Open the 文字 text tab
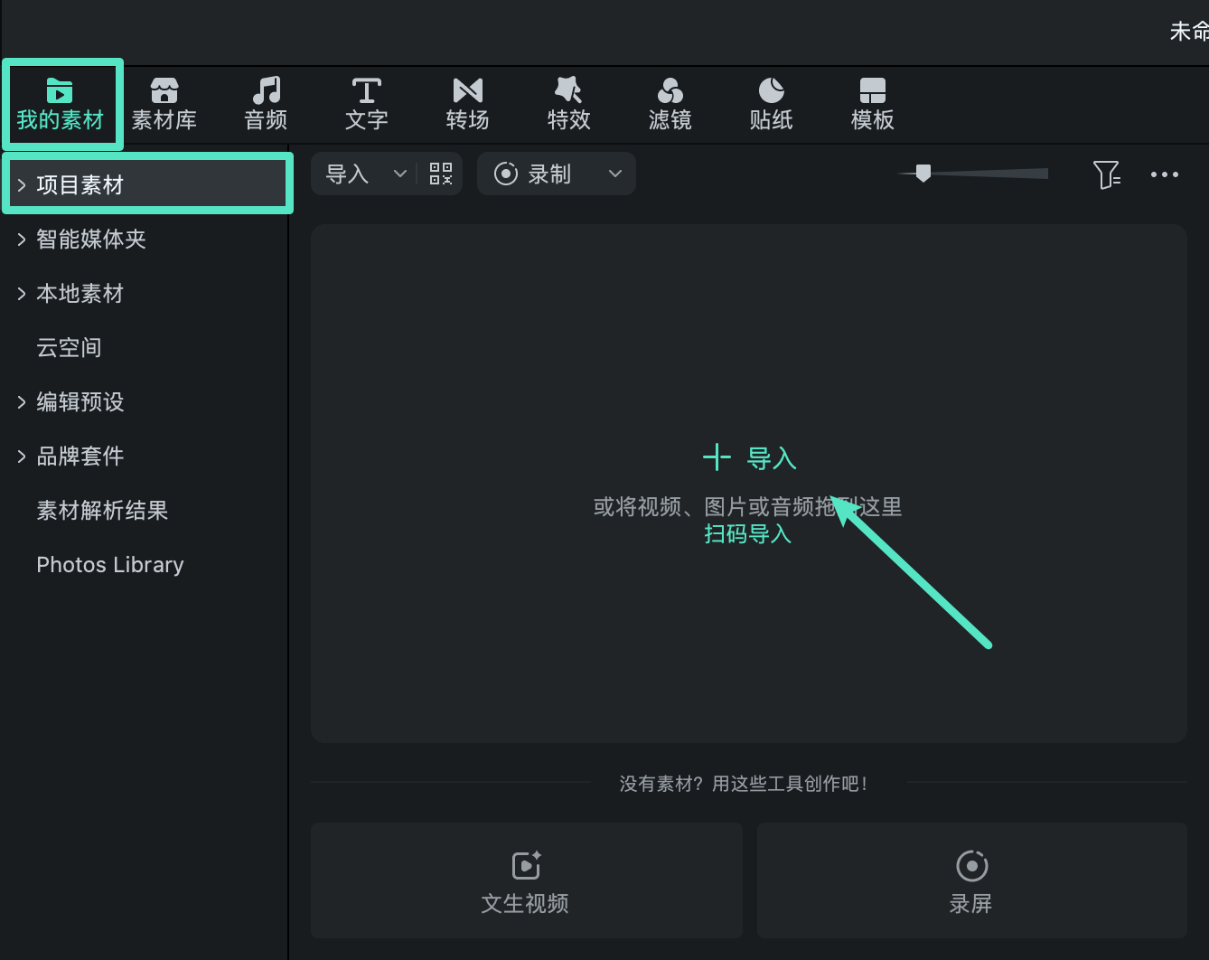Screen dimensions: 1209x960 [367, 104]
